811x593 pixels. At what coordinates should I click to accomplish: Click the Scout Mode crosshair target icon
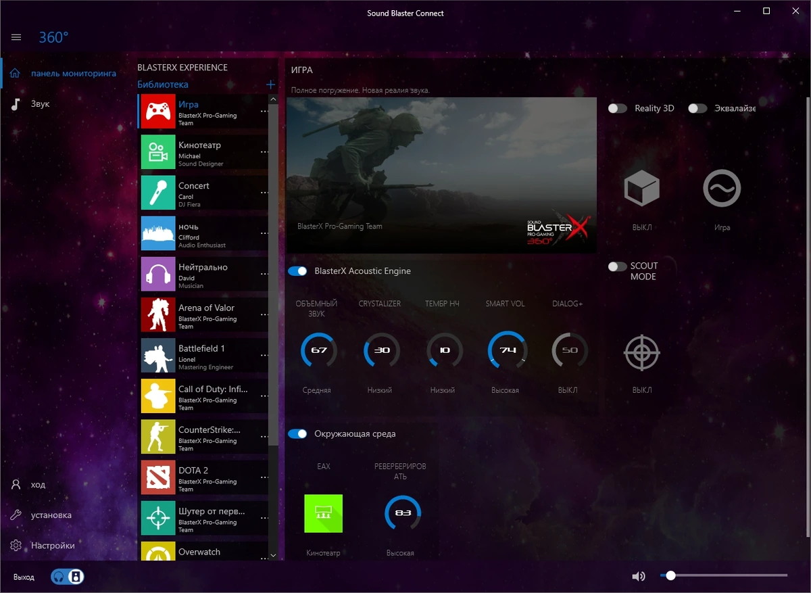[x=641, y=352]
